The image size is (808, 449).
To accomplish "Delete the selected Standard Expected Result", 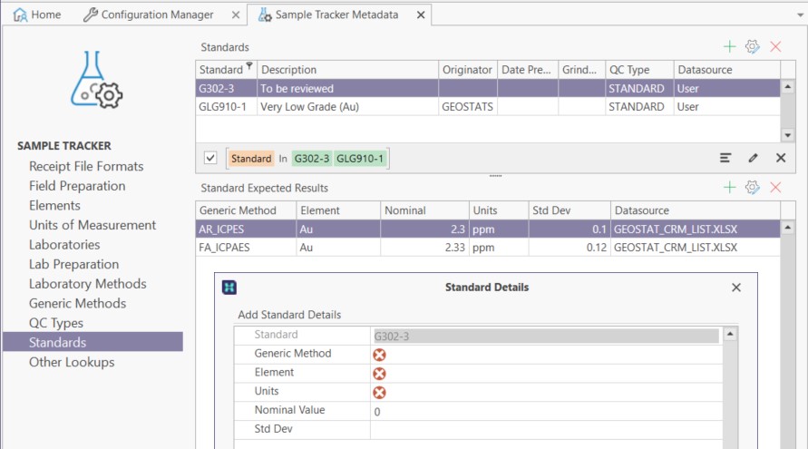I will coord(775,188).
